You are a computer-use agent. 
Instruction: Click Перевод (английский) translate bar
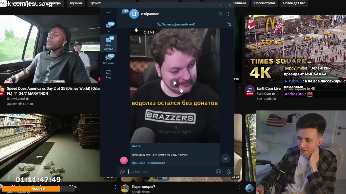tap(176, 24)
